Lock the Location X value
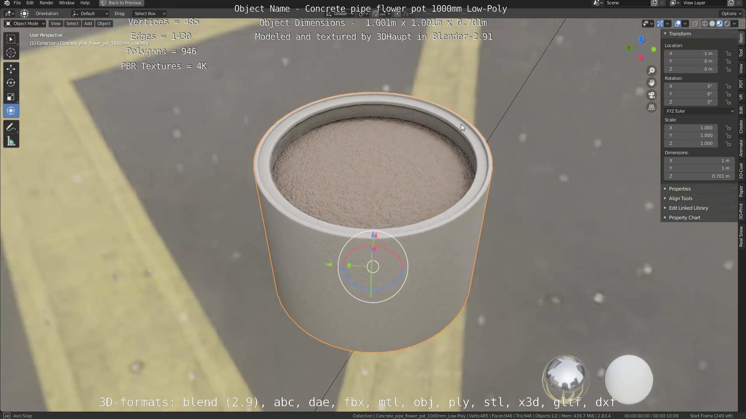746x419 pixels. 728,54
